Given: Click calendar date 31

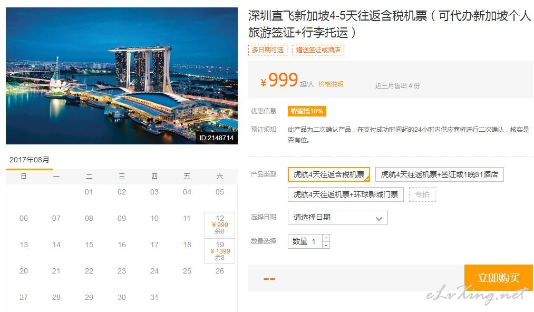Looking at the screenshot, I should (154, 297).
